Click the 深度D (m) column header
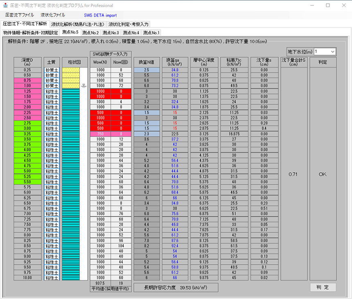This screenshot has width=352, height=299. 27,62
